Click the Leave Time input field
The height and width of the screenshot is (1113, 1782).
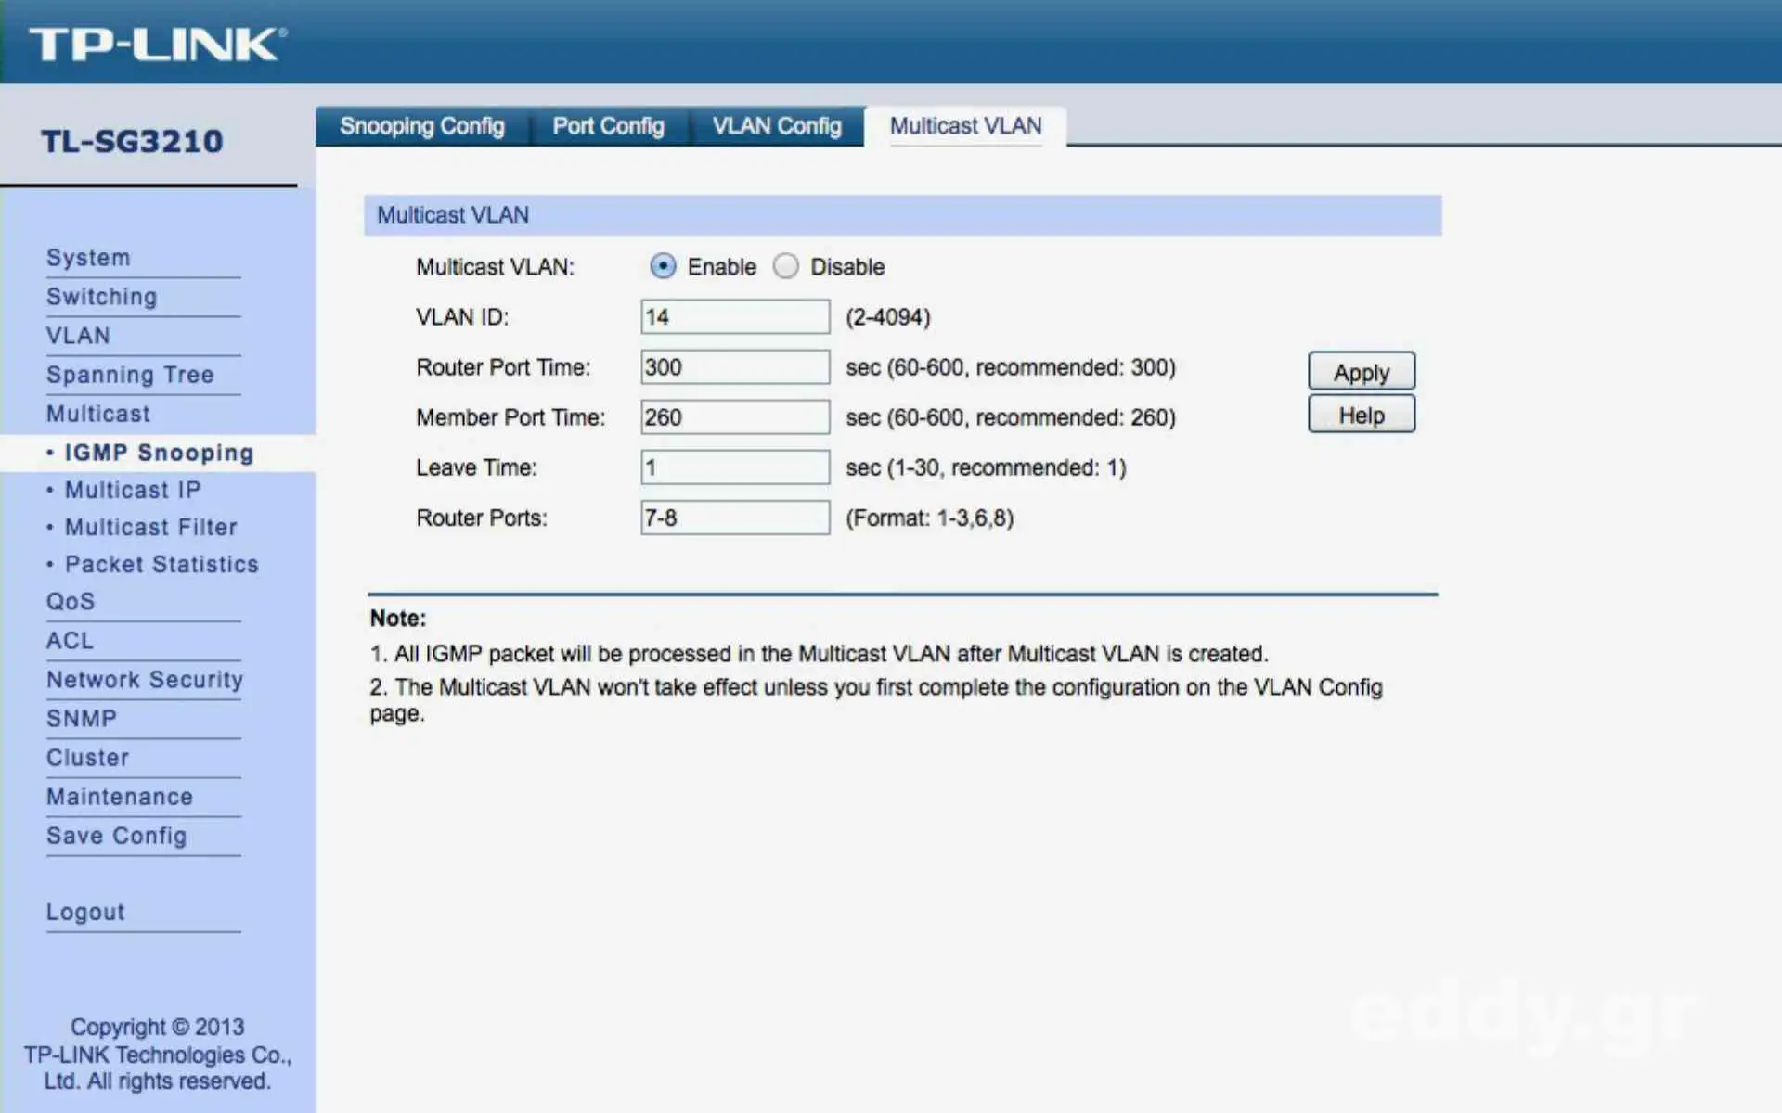click(734, 467)
